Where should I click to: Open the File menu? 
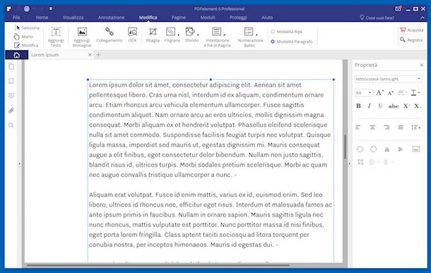coord(16,18)
